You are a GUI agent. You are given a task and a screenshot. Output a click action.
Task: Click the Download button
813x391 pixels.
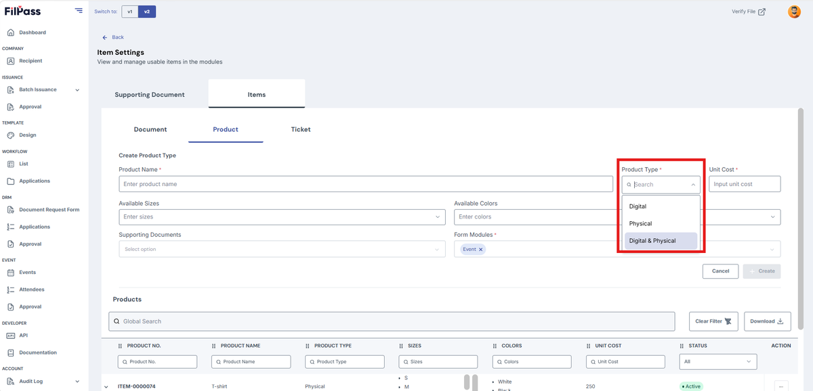(768, 321)
